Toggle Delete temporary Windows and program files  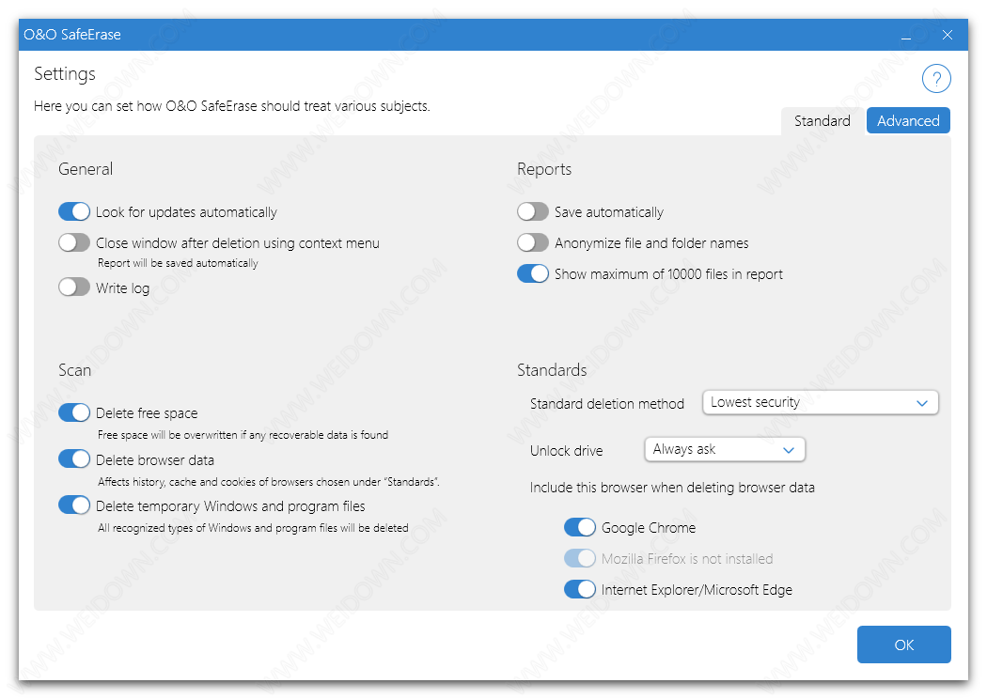click(x=74, y=505)
